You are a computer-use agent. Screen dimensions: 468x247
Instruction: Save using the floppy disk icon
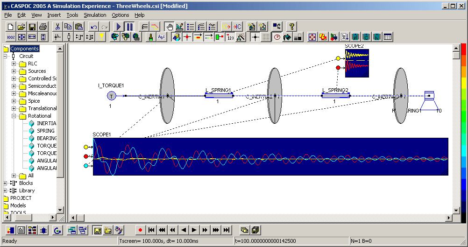[32, 27]
